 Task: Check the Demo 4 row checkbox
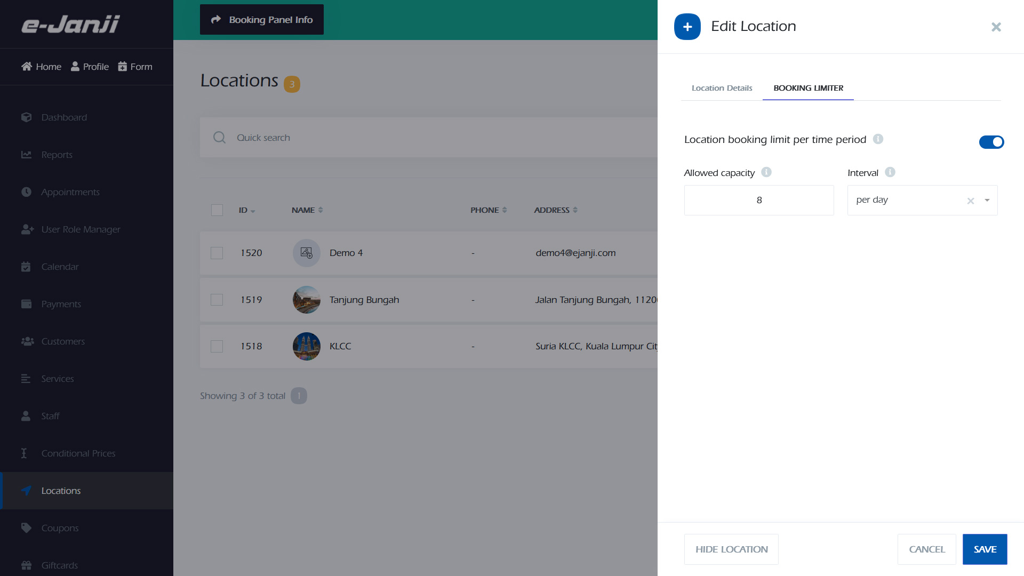click(217, 253)
